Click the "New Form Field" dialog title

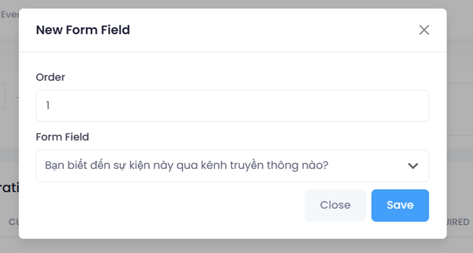tap(83, 30)
